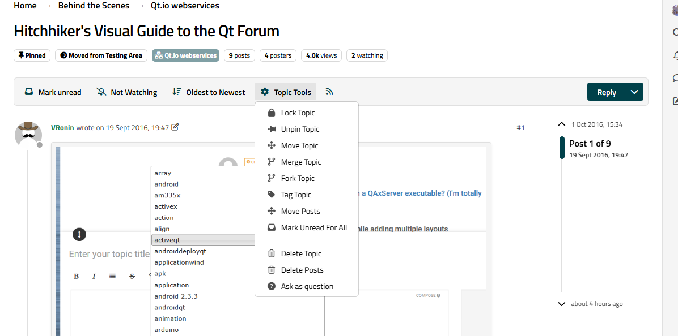Click the down chevron near 'about 4 hours ago'
Screen dimensions: 678x336
click(x=562, y=304)
